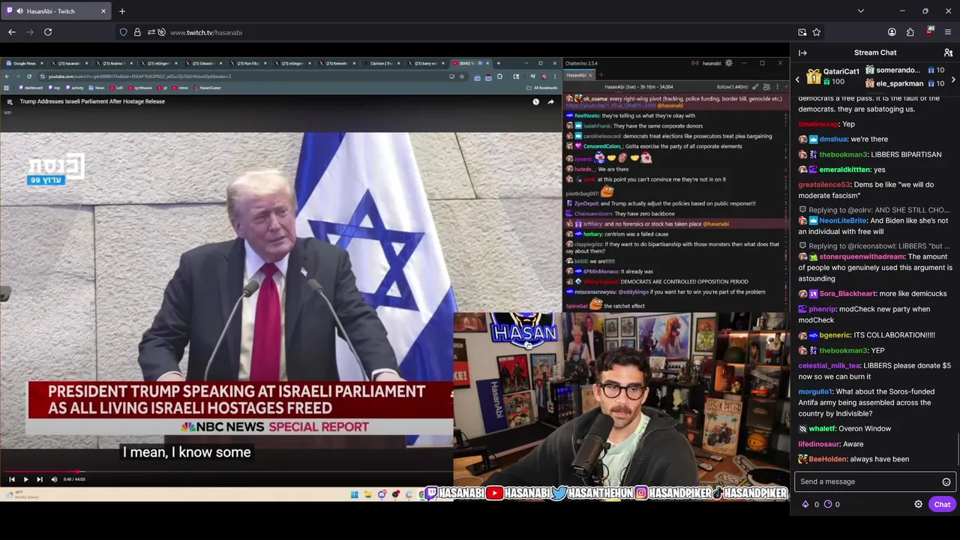The image size is (960, 540).
Task: Reload the Twitch page
Action: tap(48, 32)
